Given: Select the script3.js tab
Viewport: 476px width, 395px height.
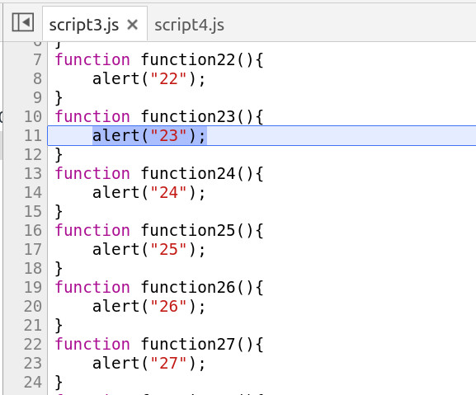Looking at the screenshot, I should click(x=84, y=25).
